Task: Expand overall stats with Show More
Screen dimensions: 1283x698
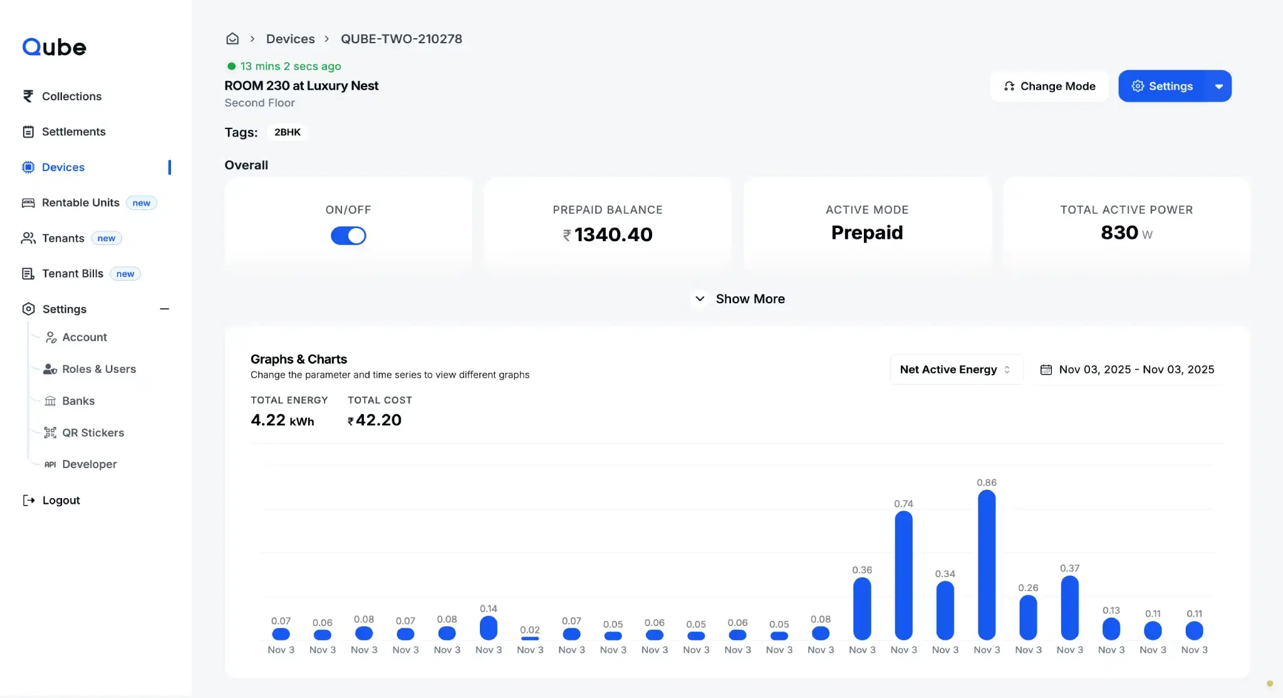Action: (739, 299)
